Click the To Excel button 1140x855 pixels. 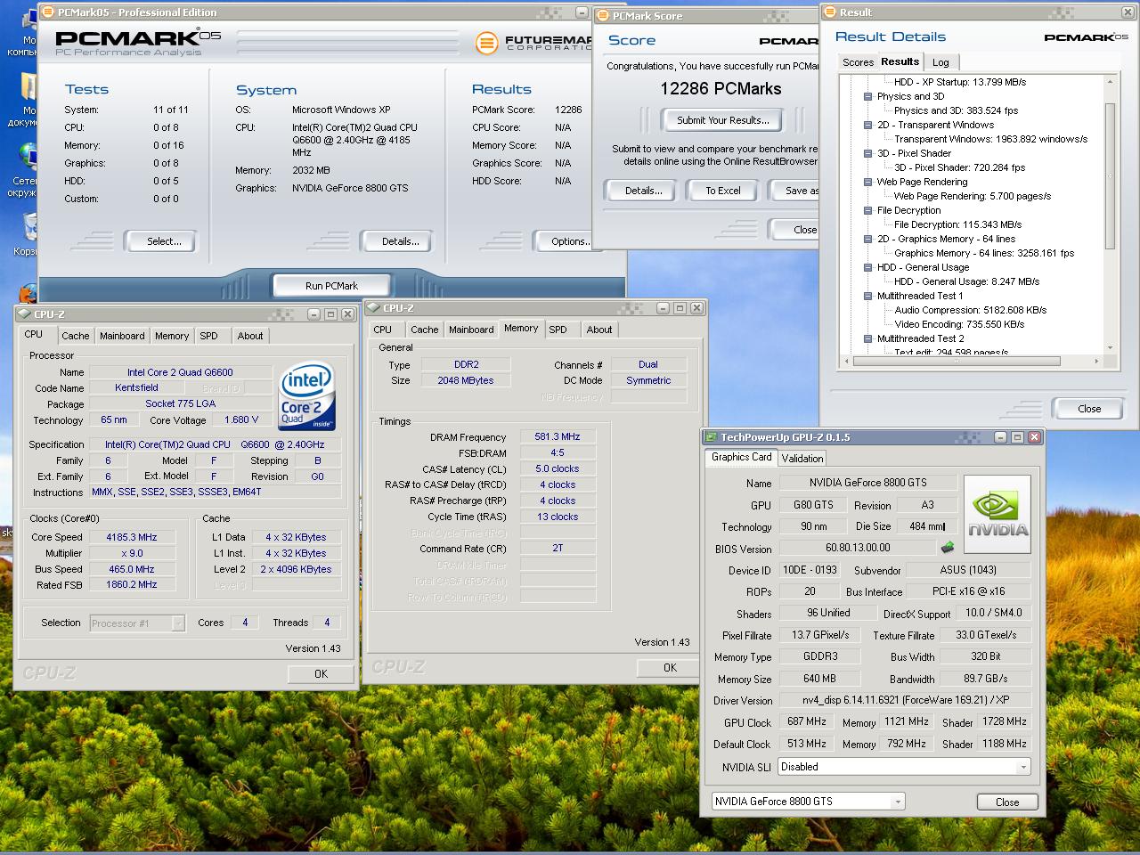tap(723, 191)
